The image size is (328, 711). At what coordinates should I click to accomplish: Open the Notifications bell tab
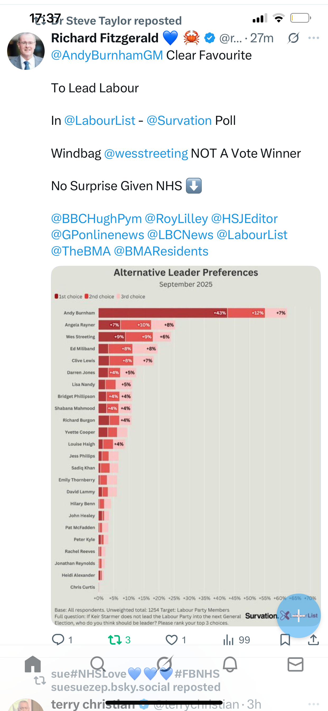(x=230, y=664)
